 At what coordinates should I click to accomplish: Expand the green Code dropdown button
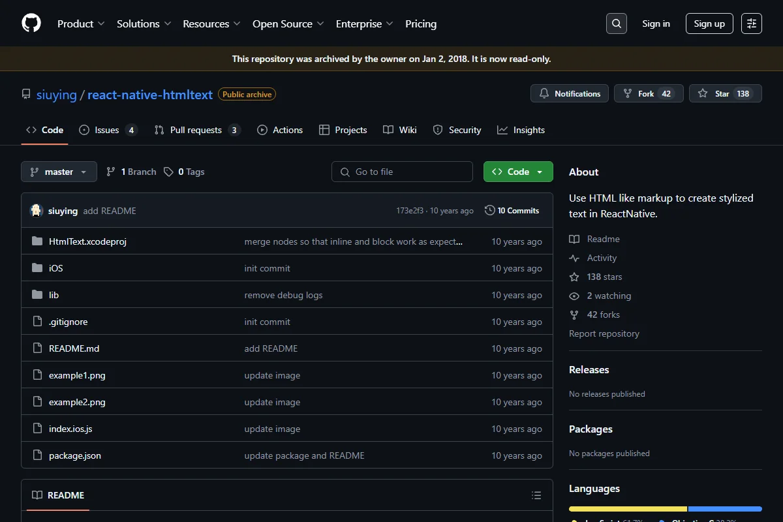click(x=518, y=172)
